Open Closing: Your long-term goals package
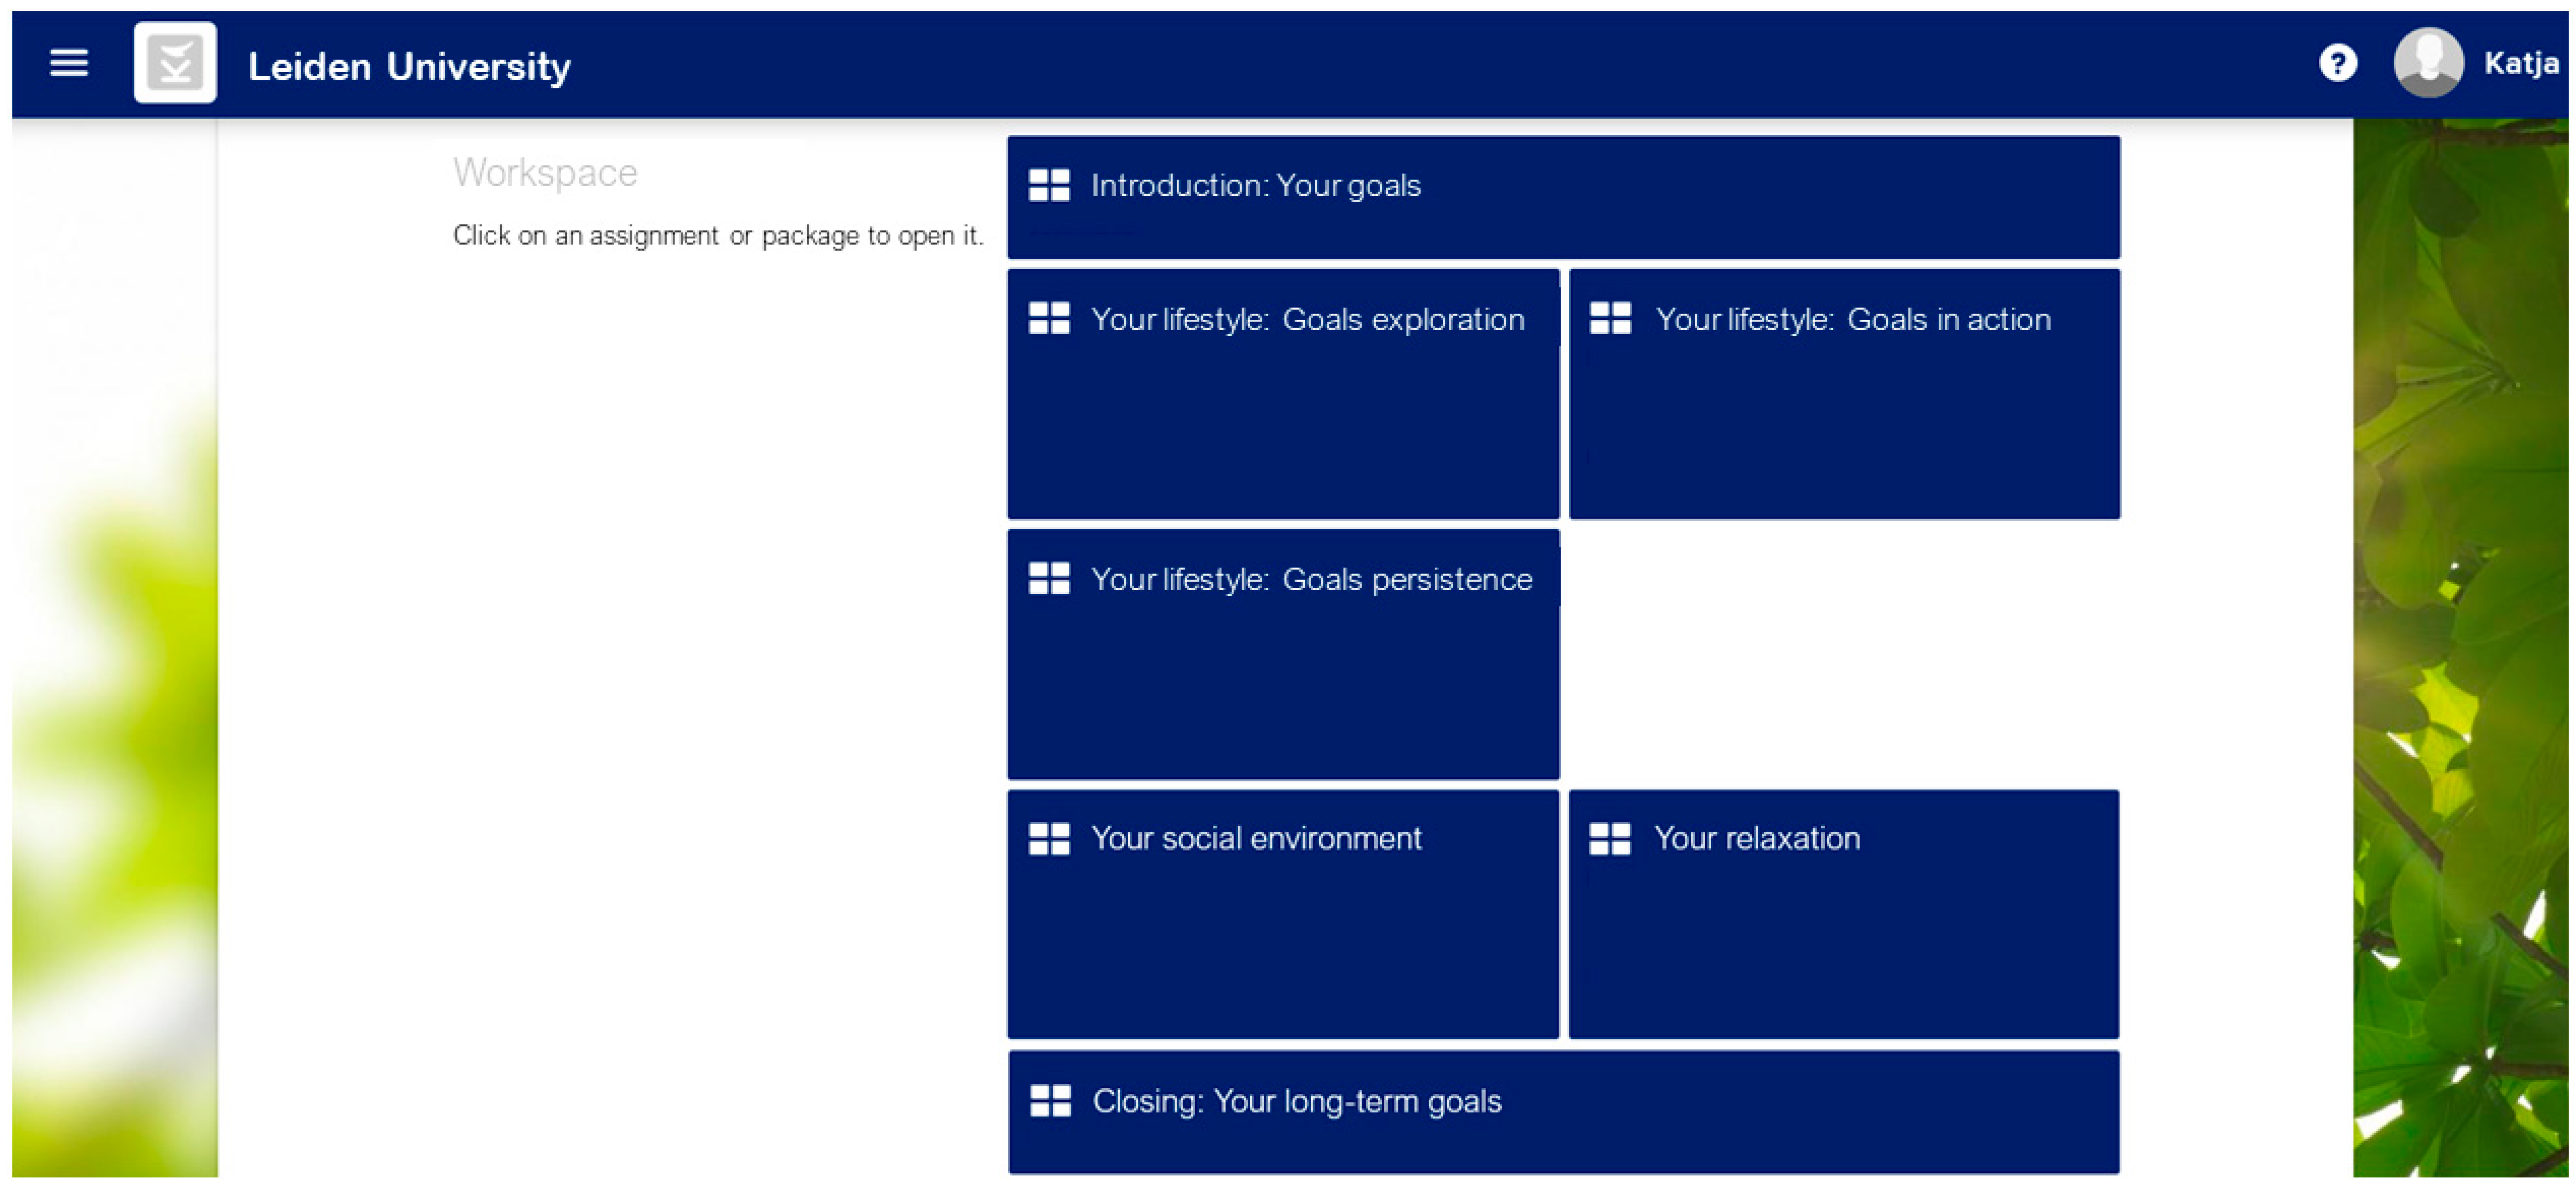Screen dimensions: 2576x1189 (x=1562, y=1112)
